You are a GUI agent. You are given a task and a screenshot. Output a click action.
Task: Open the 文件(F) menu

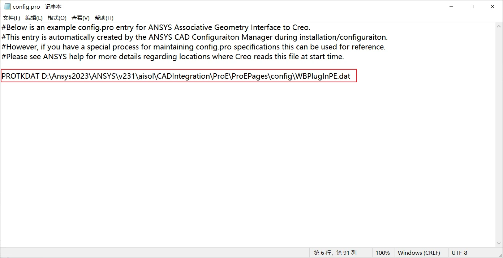12,18
